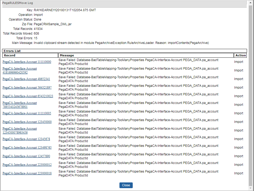Open record PegaCA-Interface-Account 4181696960420592

pyautogui.click(x=20, y=70)
